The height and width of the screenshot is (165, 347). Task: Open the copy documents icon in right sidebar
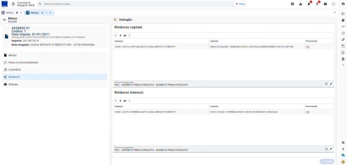click(x=343, y=46)
